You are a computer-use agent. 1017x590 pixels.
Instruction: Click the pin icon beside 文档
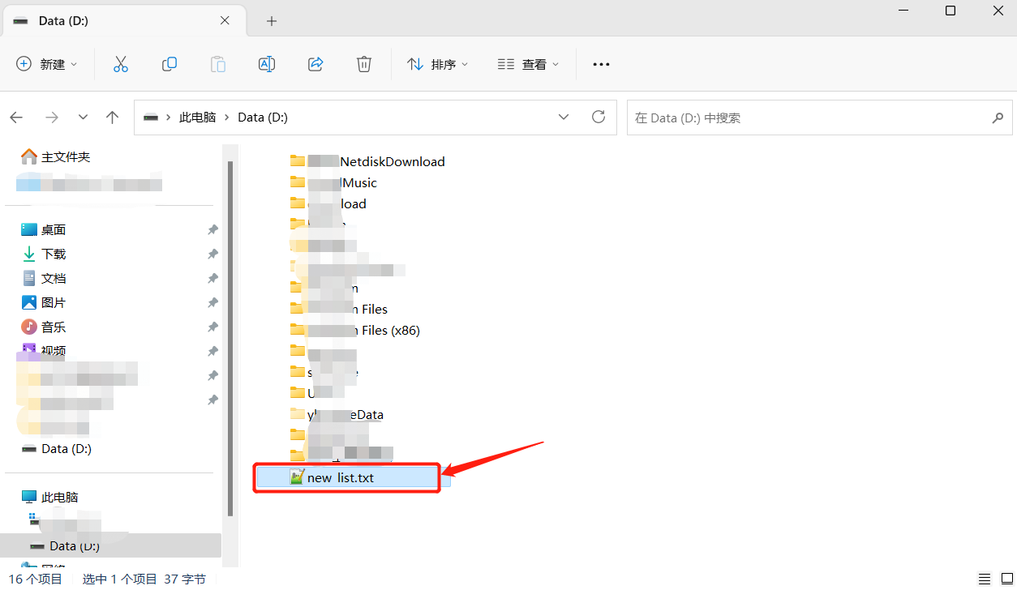pos(212,278)
